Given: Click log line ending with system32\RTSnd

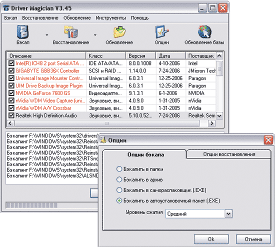Looking at the screenshot, I should [52, 158].
